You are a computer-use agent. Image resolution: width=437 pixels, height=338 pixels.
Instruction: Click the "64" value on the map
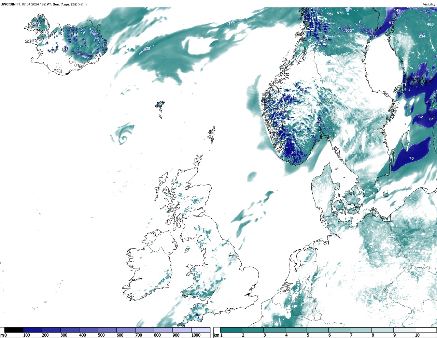pos(325,38)
